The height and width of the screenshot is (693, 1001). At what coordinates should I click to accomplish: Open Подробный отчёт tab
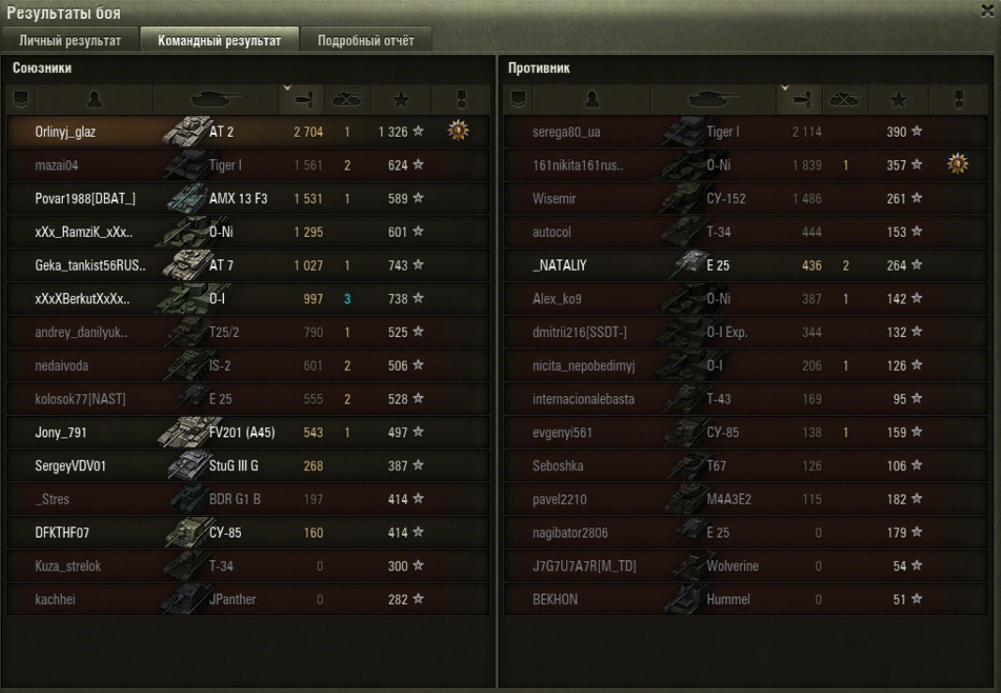pyautogui.click(x=366, y=40)
